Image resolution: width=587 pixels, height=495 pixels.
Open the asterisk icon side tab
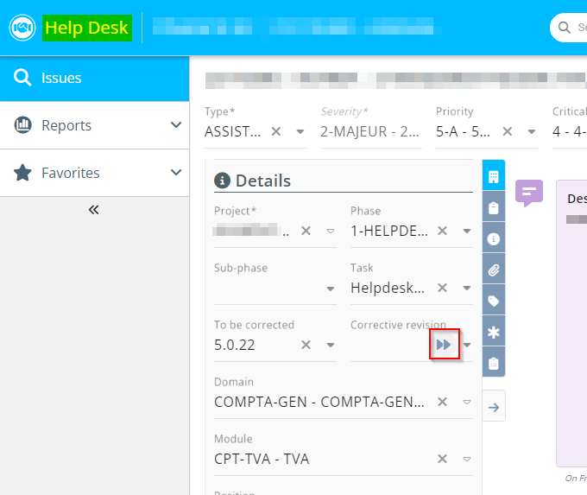coord(493,333)
